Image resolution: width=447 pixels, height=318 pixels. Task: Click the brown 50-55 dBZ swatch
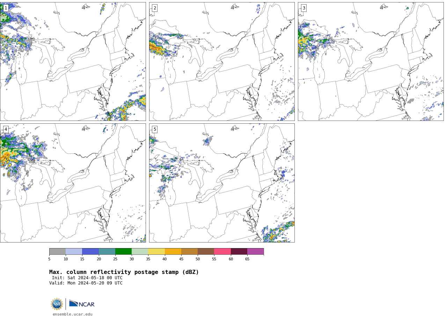tap(206, 252)
